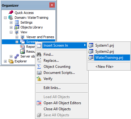
Task: Open the Insert Screen In submenu arrow
Action: [x=85, y=45]
